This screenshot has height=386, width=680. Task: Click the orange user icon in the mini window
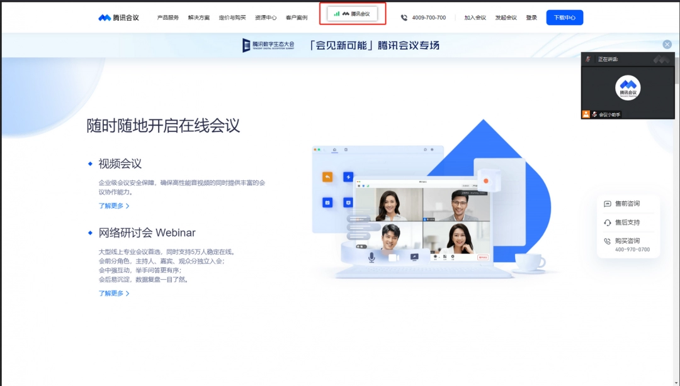click(586, 114)
